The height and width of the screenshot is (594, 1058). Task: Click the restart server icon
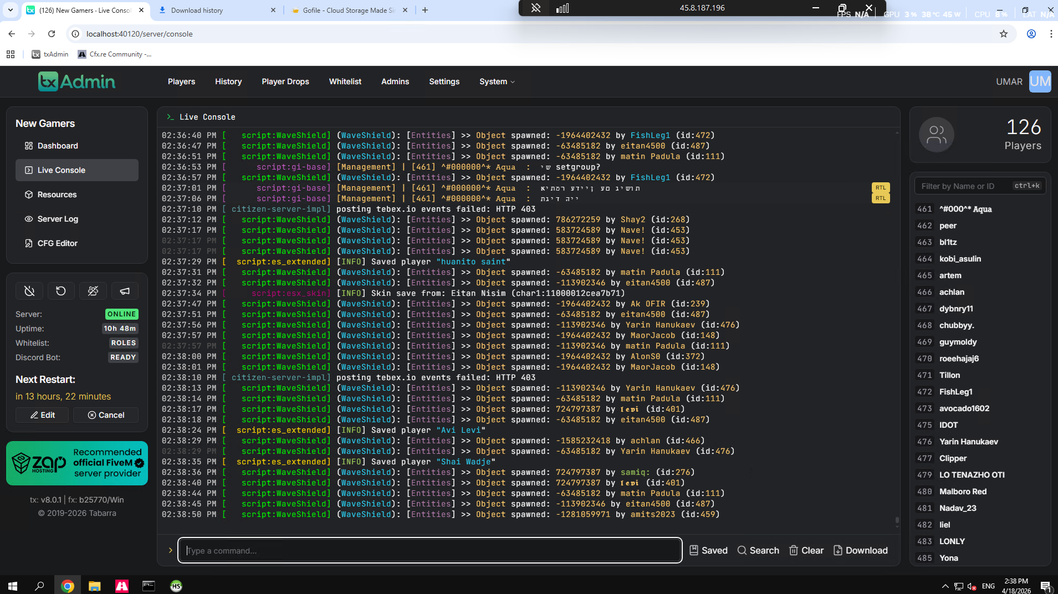[61, 291]
